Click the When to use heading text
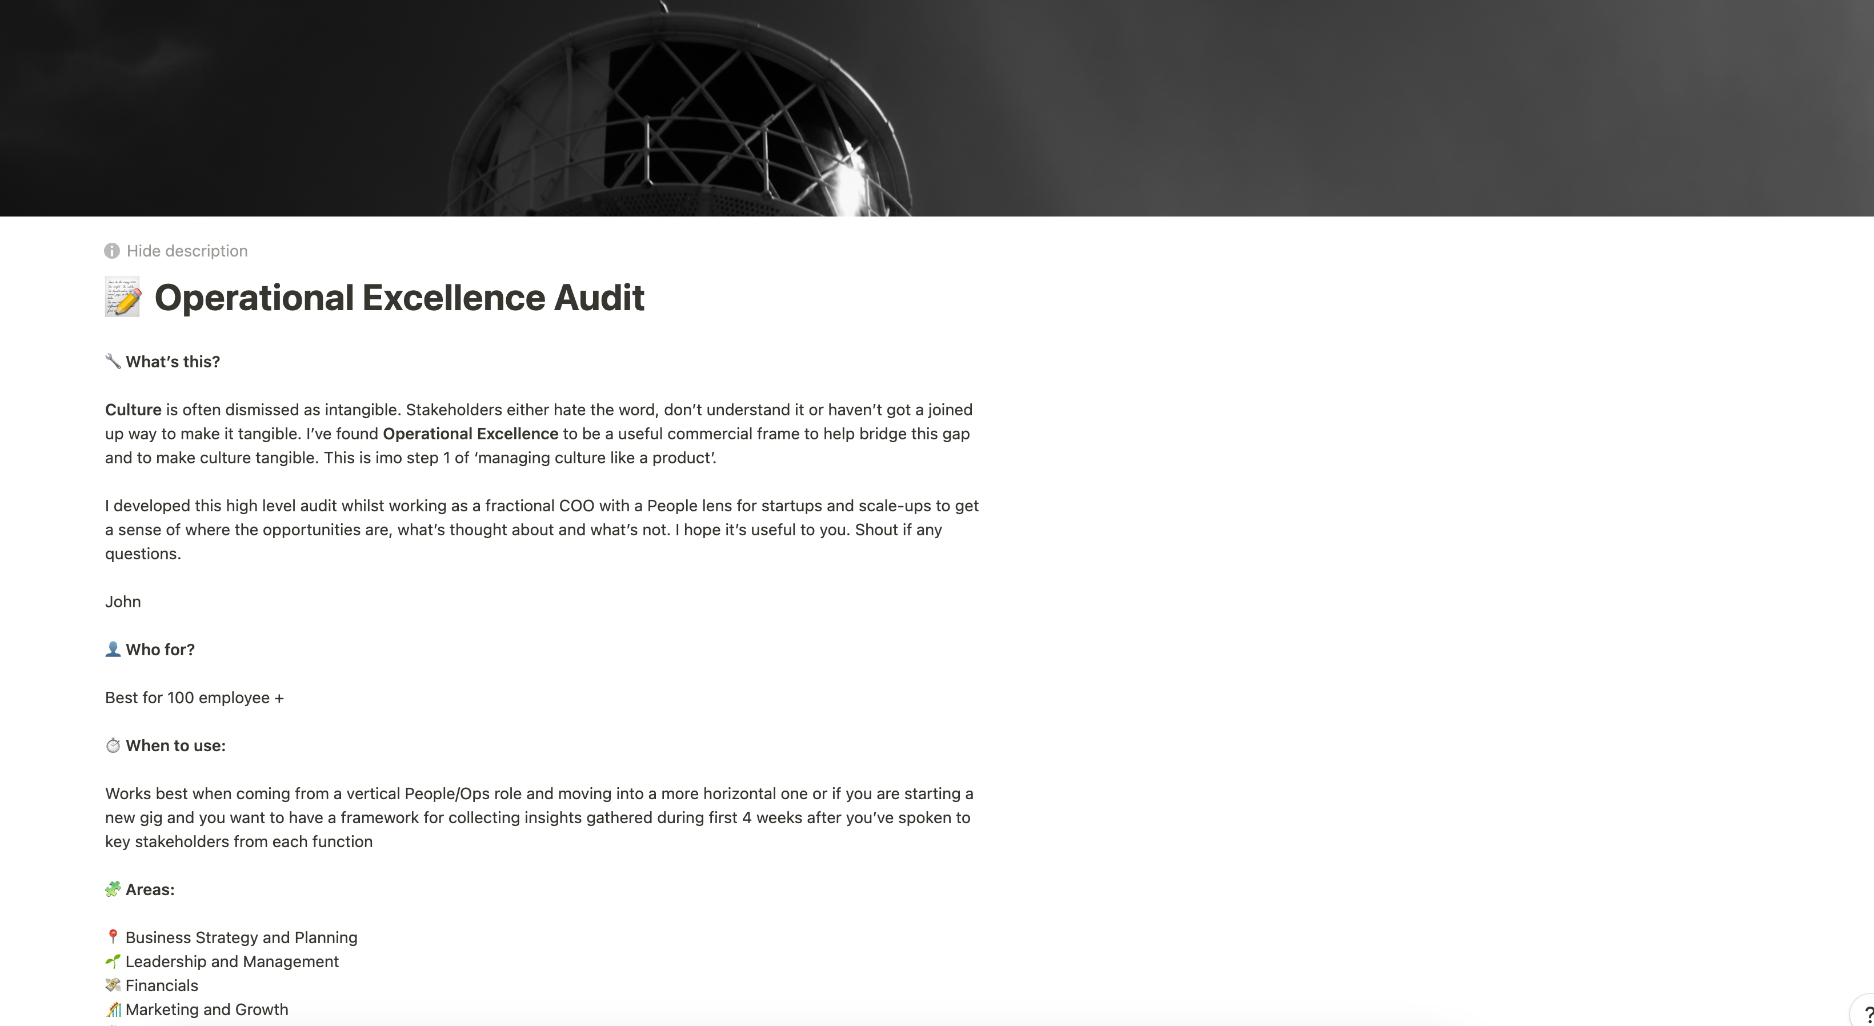The width and height of the screenshot is (1874, 1026). coord(175,746)
